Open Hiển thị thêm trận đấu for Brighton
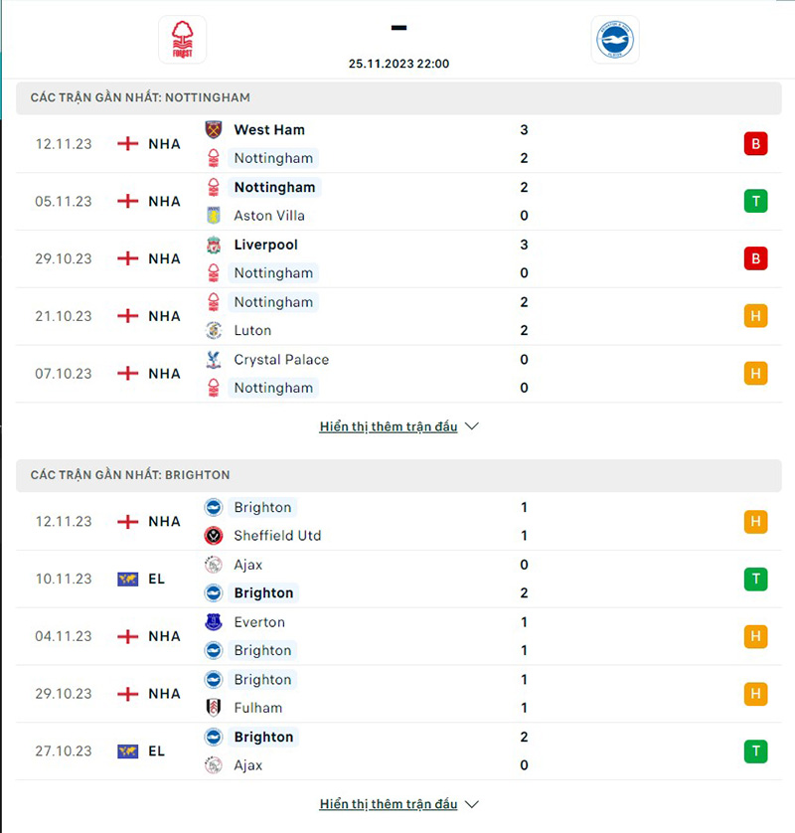 (x=388, y=803)
